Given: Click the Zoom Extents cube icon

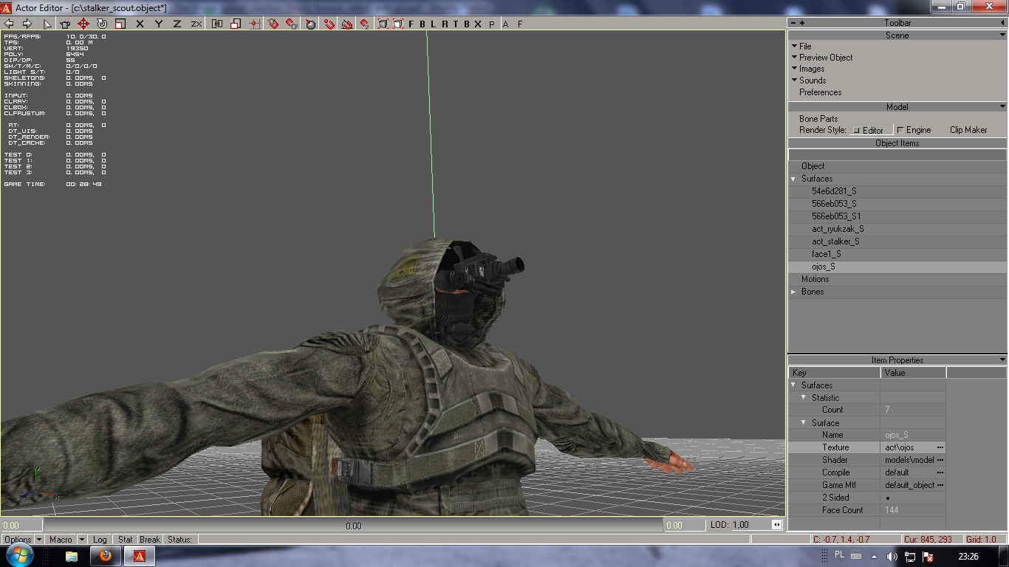Looking at the screenshot, I should pos(383,24).
